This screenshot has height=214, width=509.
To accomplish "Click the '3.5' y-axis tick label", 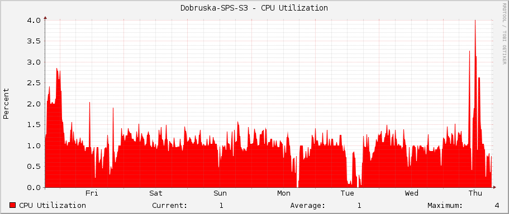I will tap(34, 41).
